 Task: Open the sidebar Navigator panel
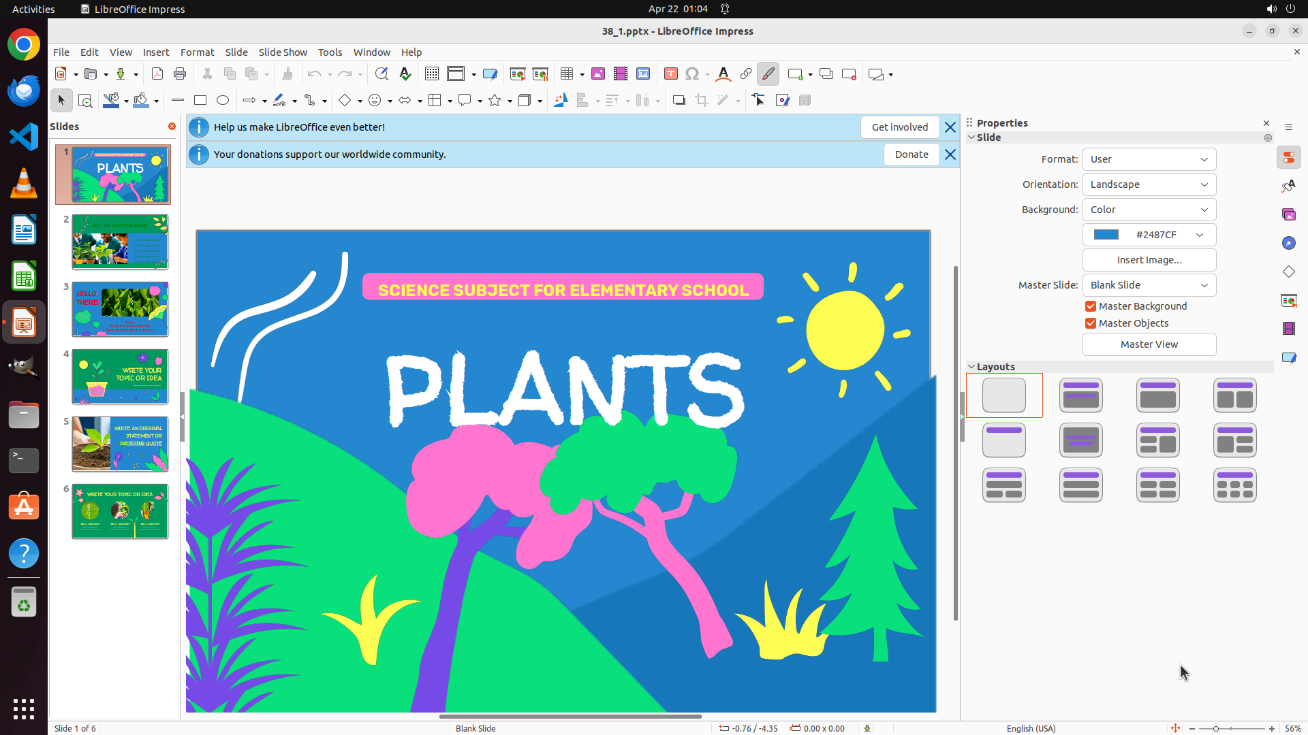1289,243
